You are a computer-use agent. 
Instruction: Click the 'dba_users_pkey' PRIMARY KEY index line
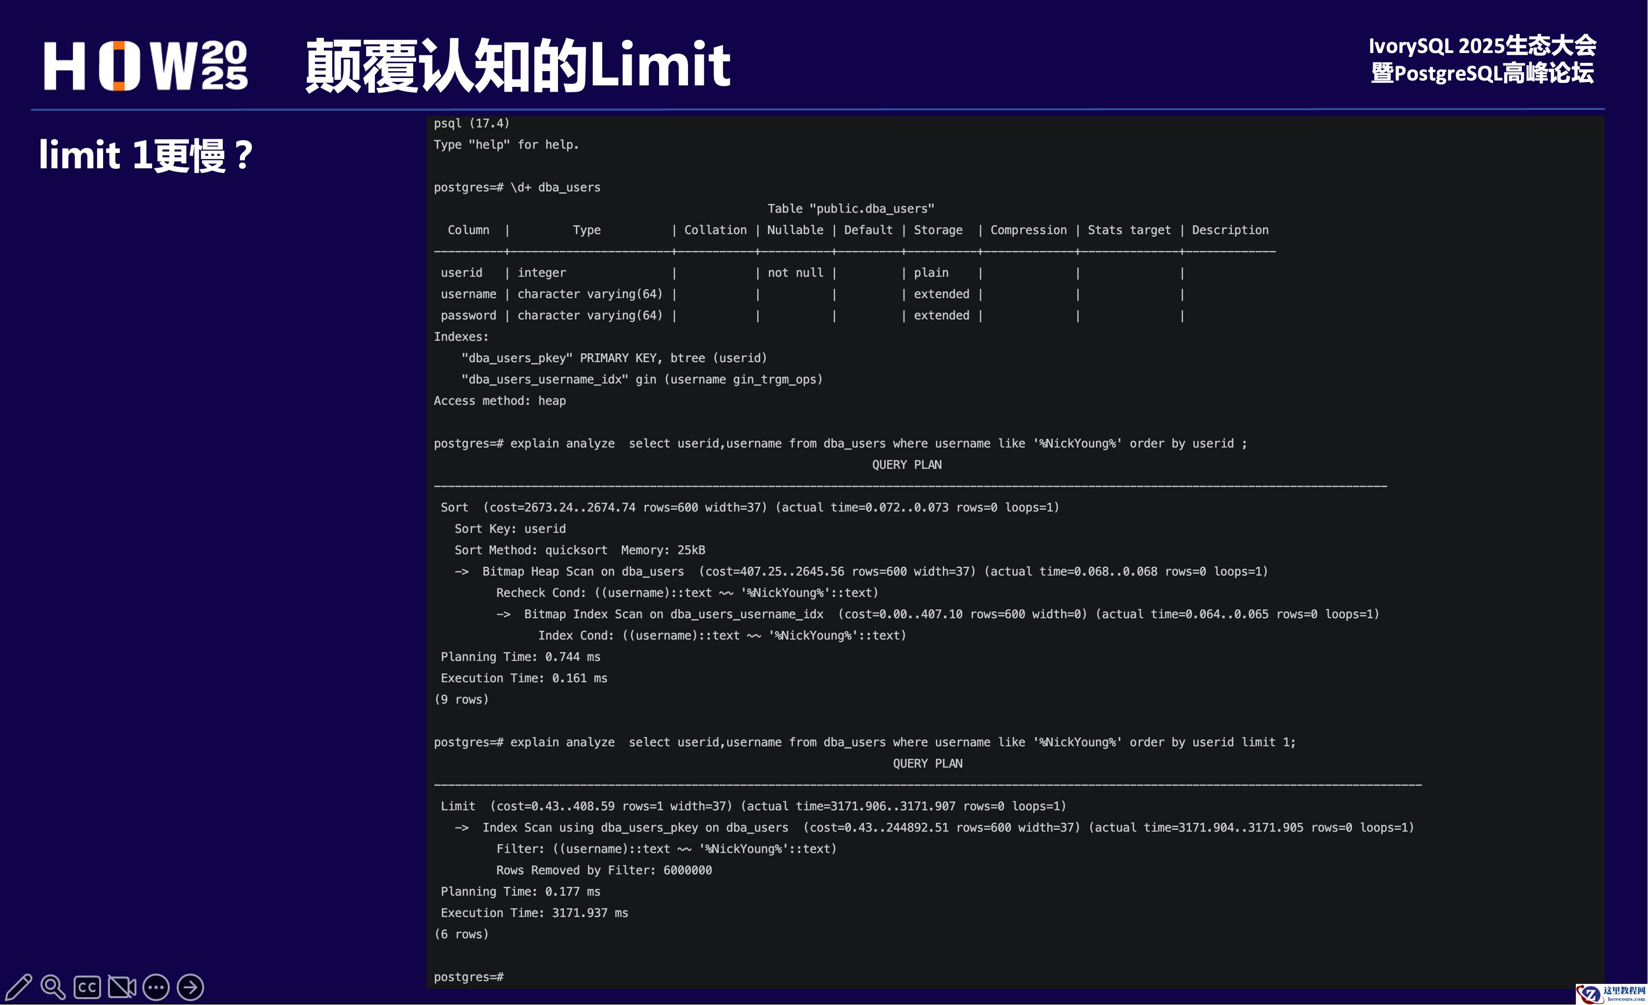[613, 358]
